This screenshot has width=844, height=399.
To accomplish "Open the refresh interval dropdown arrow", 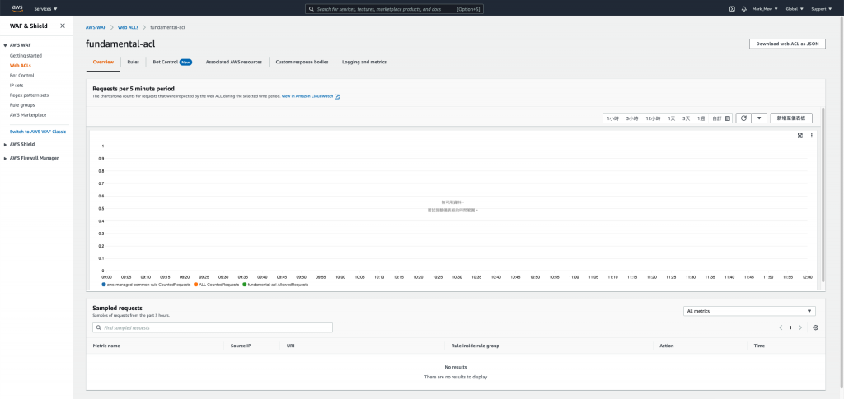I will click(x=759, y=118).
